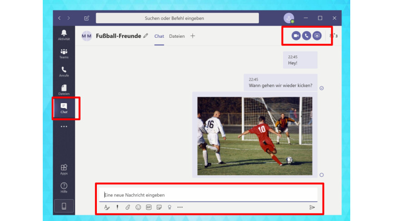Start an audio call in this chat

(307, 35)
